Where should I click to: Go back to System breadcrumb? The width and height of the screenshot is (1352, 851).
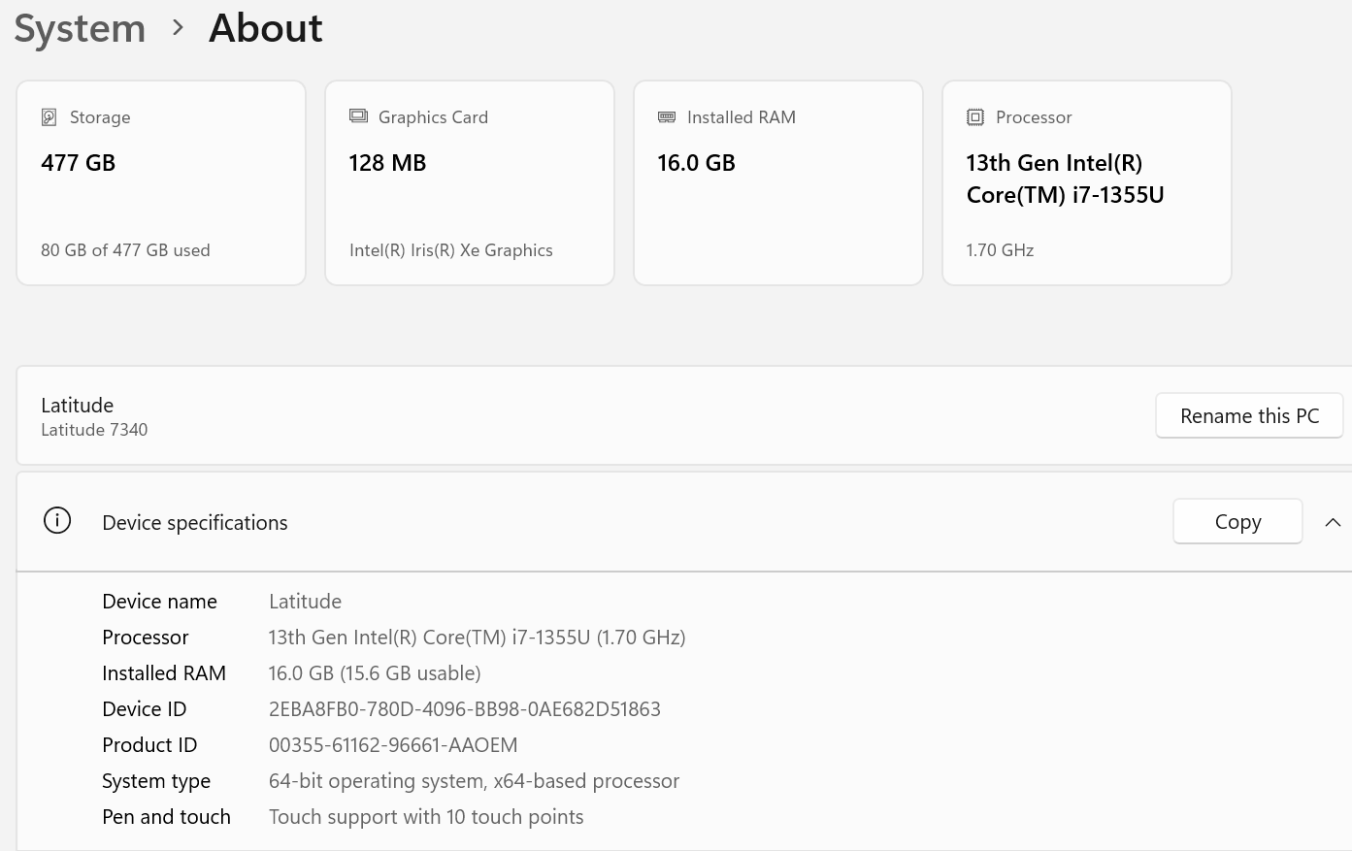coord(80,28)
